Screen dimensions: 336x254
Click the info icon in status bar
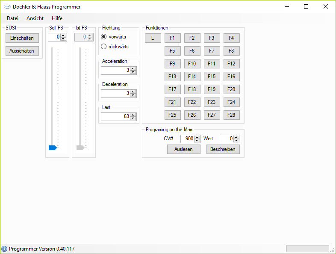pyautogui.click(x=4, y=249)
